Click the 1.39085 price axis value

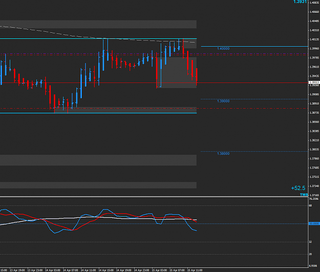point(314,94)
